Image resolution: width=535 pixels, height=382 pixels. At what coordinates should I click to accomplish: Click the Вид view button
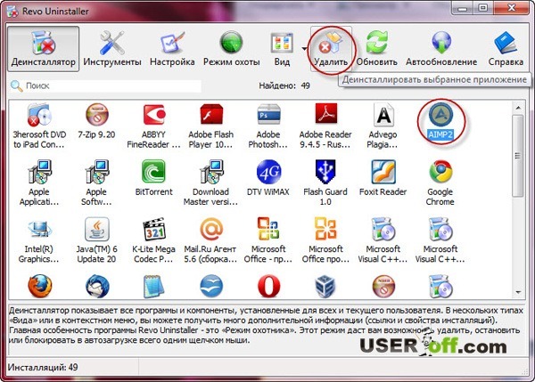[x=282, y=49]
